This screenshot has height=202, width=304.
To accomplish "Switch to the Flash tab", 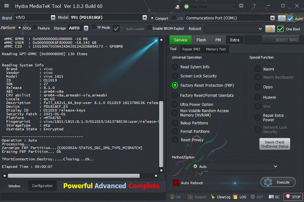I will [x=201, y=40].
